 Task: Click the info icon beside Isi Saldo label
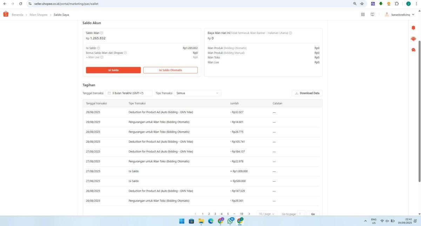[99, 48]
